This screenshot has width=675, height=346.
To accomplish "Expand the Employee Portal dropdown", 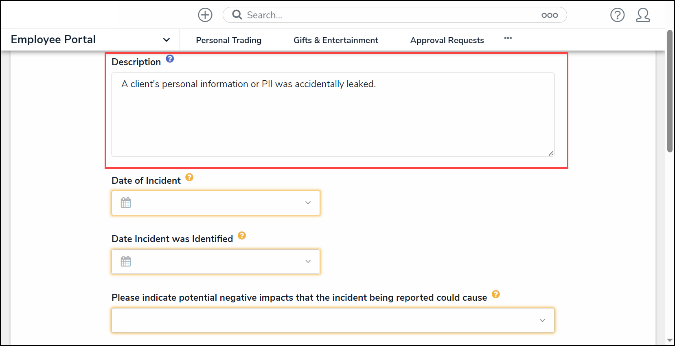I will (x=166, y=40).
